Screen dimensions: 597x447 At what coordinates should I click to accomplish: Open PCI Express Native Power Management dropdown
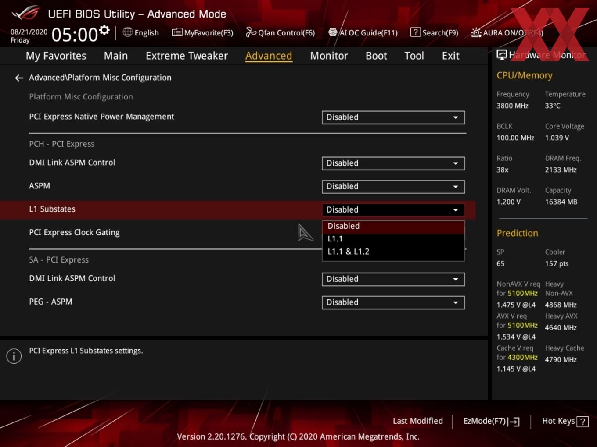tap(393, 117)
